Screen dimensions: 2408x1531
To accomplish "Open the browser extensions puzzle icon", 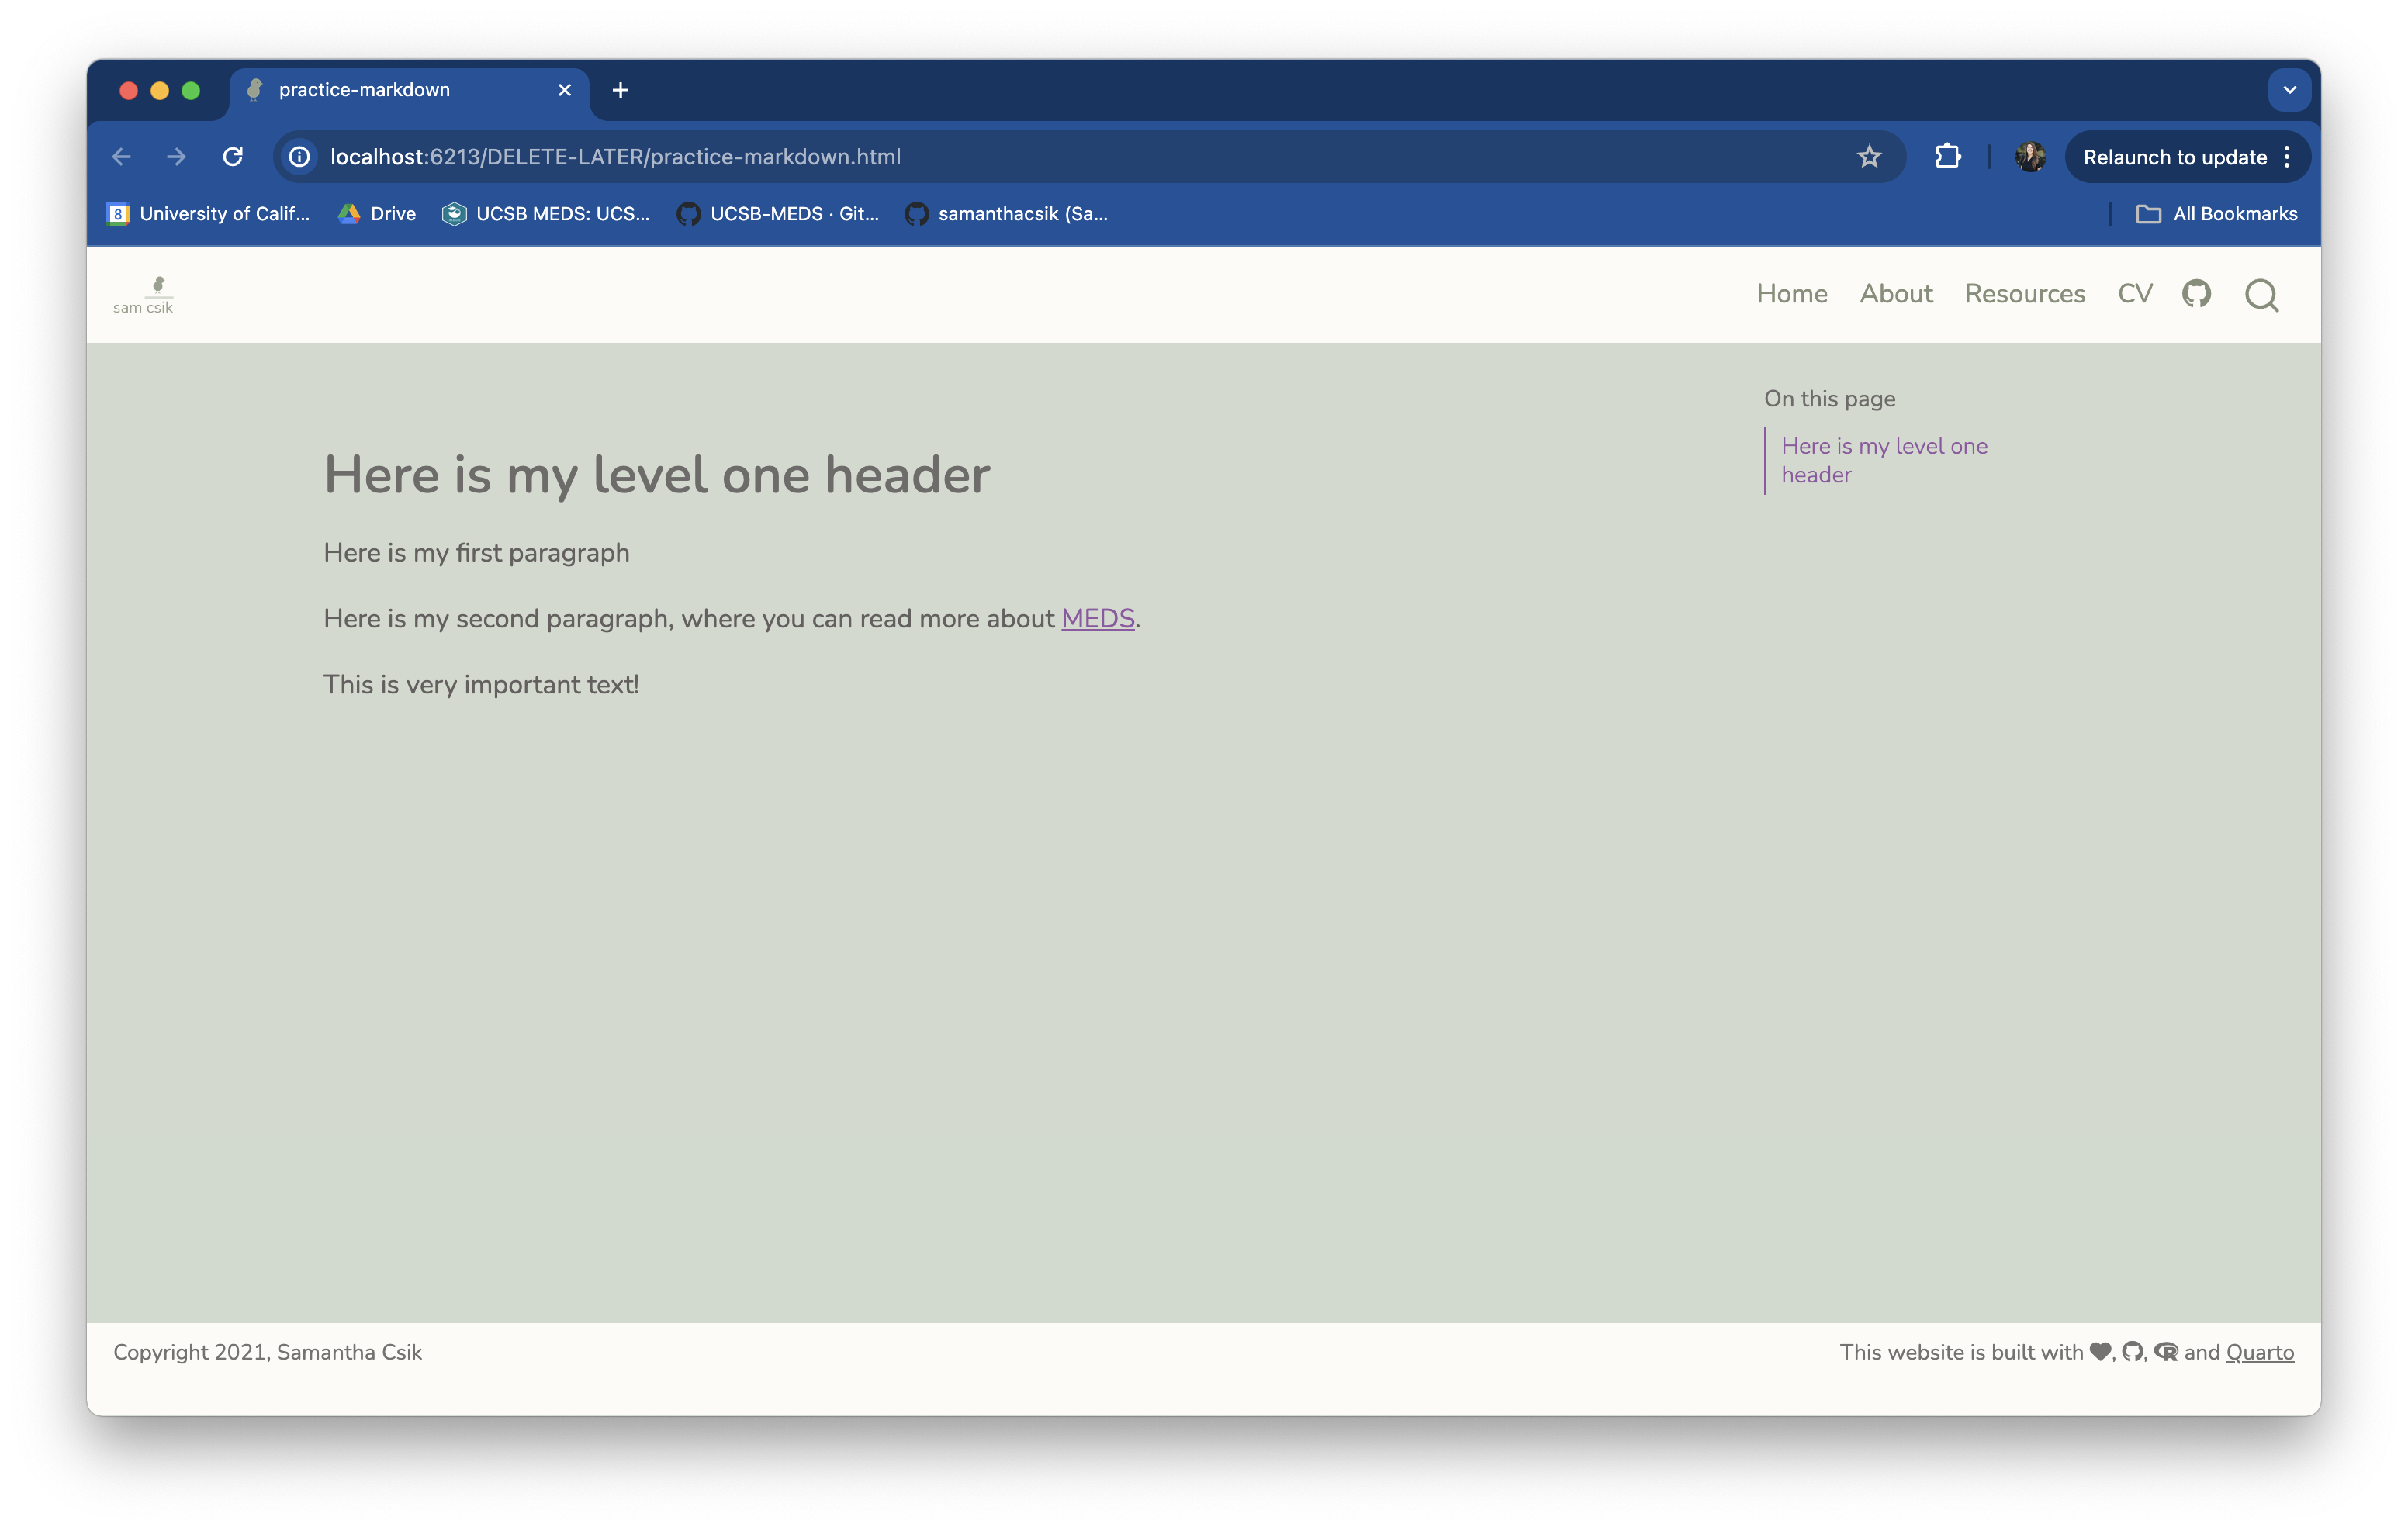I will click(x=1947, y=157).
